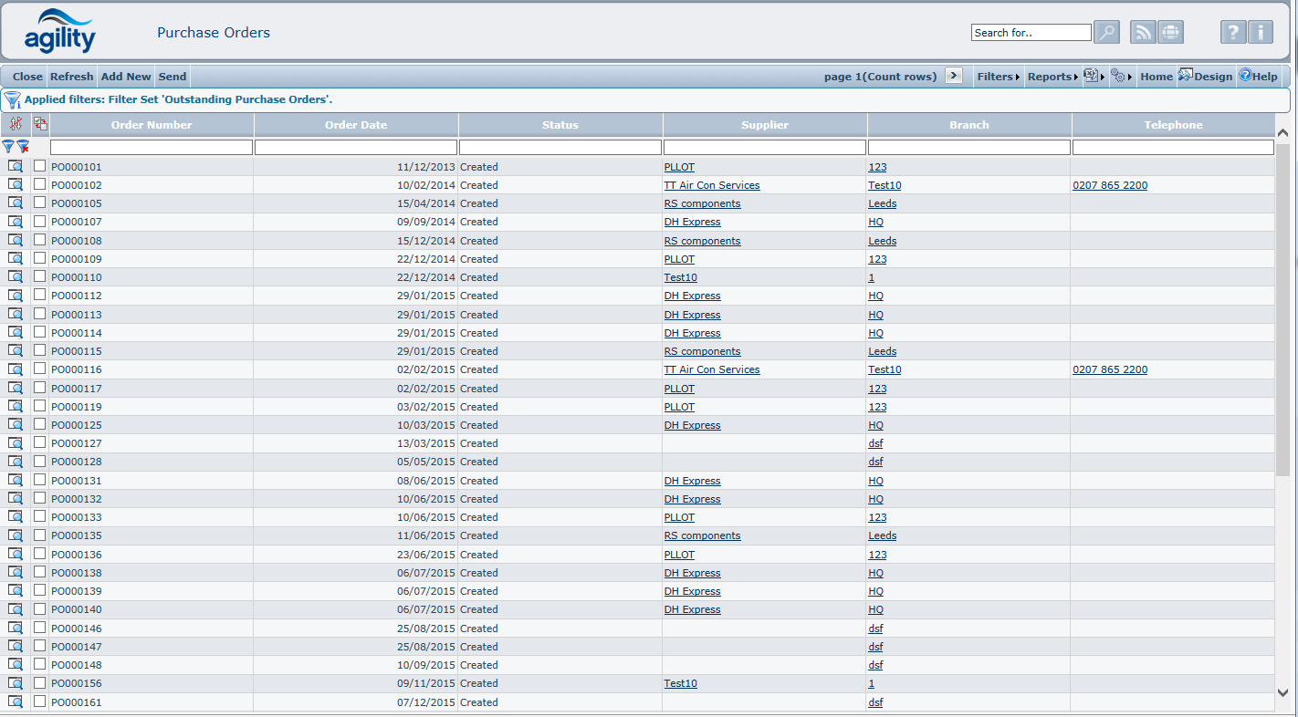Tick the checkbox for PO000102
Viewport: 1298px width, 717px height.
point(39,184)
